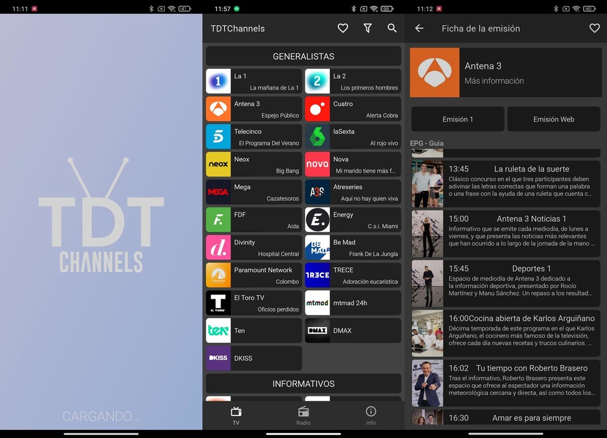607x438 pixels.
Task: Collapse the EPG - Guia section
Action: click(426, 143)
